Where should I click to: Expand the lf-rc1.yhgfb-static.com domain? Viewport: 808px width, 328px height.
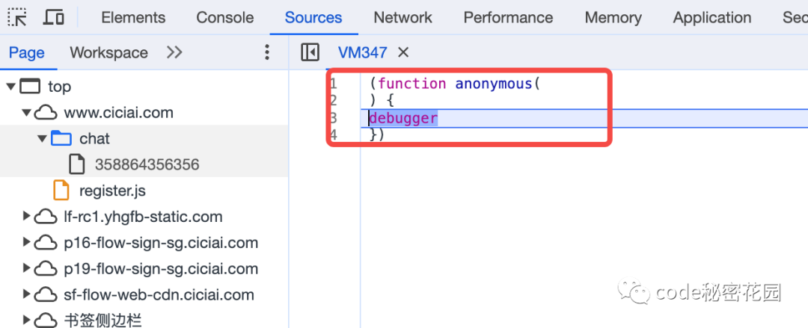(27, 216)
